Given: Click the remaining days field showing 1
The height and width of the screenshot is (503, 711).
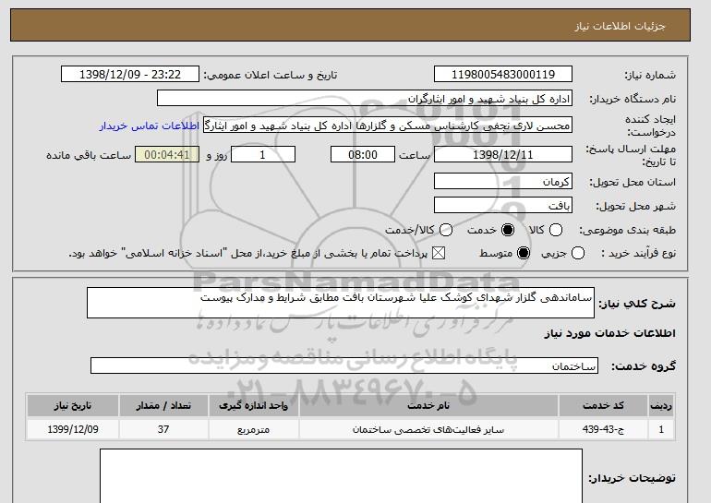Looking at the screenshot, I should tap(263, 154).
